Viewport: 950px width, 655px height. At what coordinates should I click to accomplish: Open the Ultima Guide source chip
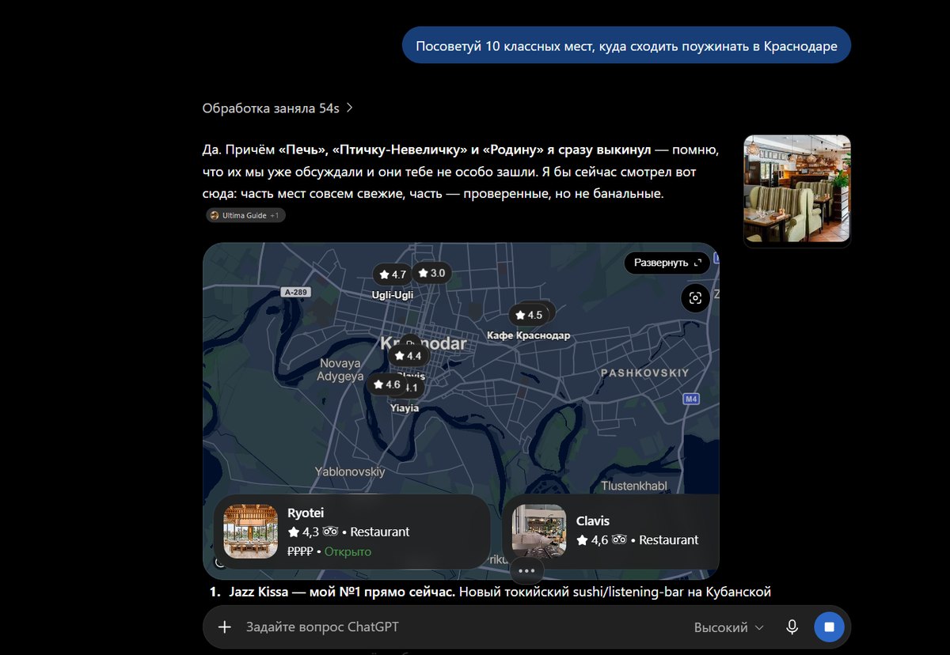pos(245,215)
